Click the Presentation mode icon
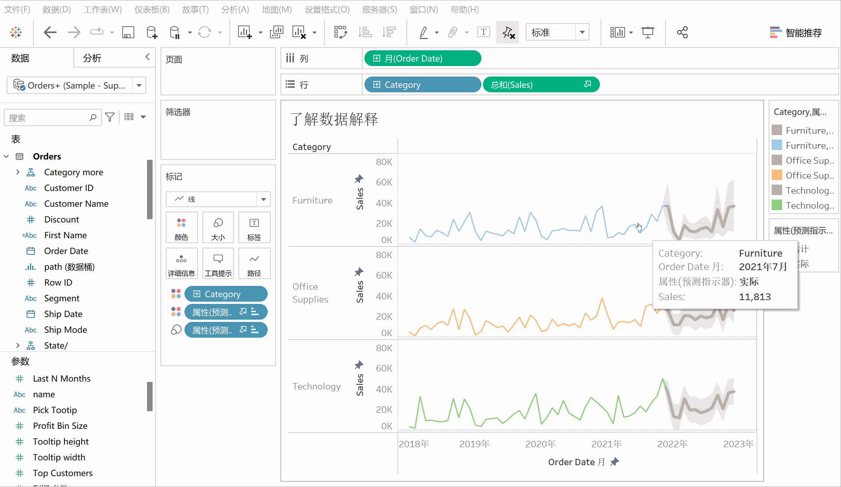Viewport: 841px width, 487px height. point(648,33)
